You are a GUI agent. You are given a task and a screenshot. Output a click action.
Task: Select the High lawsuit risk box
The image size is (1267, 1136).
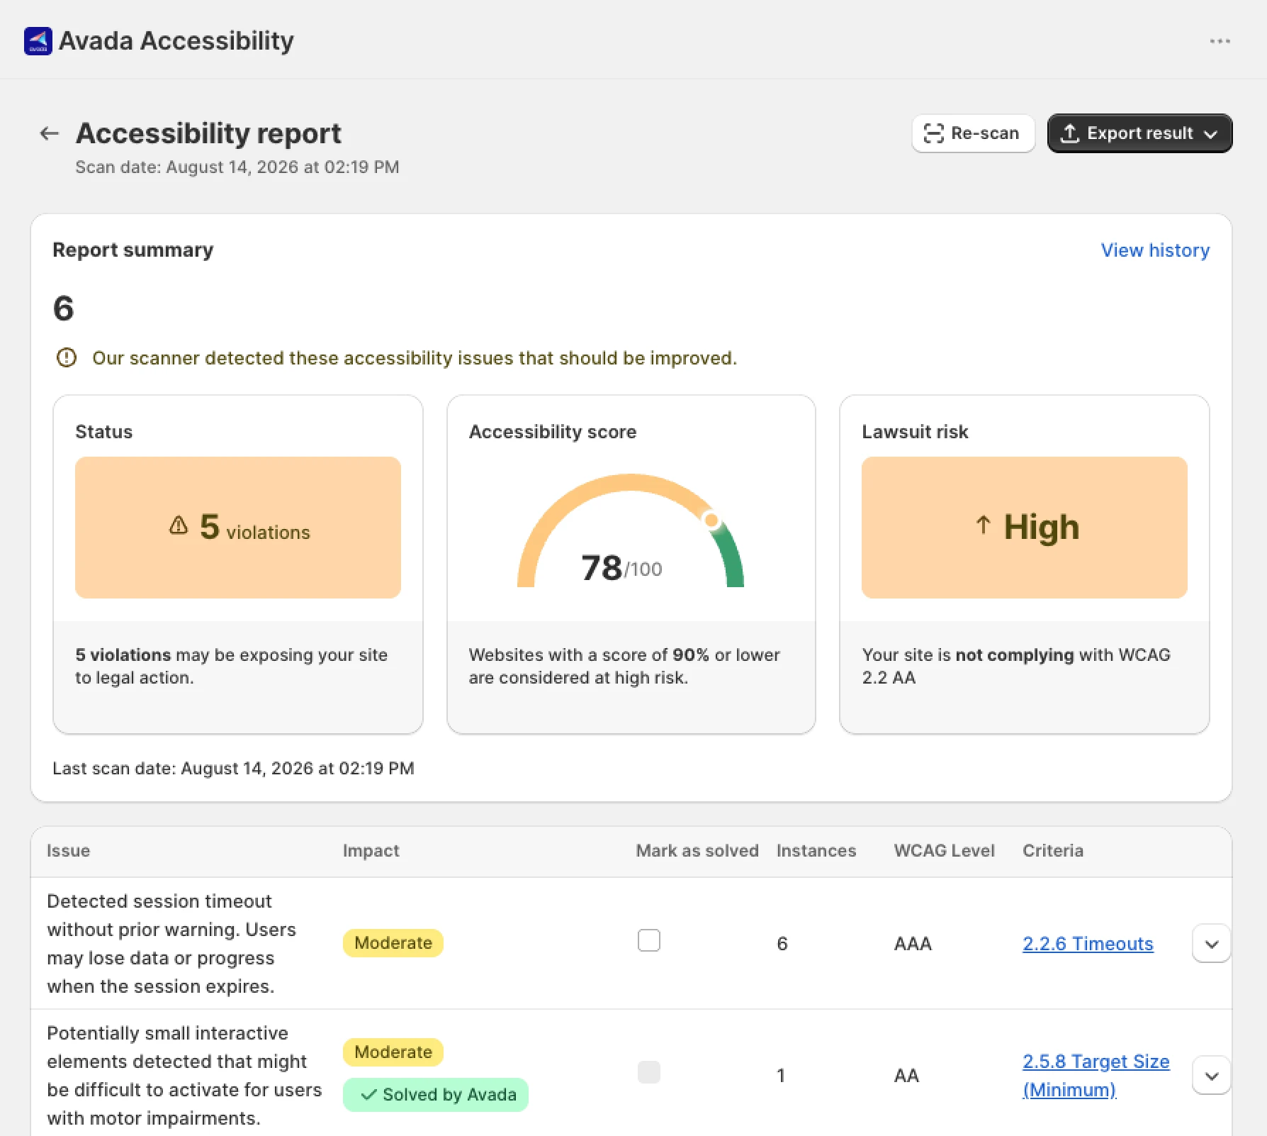tap(1024, 528)
